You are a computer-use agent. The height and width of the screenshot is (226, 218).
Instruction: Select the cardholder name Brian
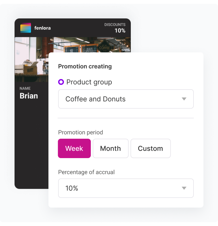click(x=29, y=96)
